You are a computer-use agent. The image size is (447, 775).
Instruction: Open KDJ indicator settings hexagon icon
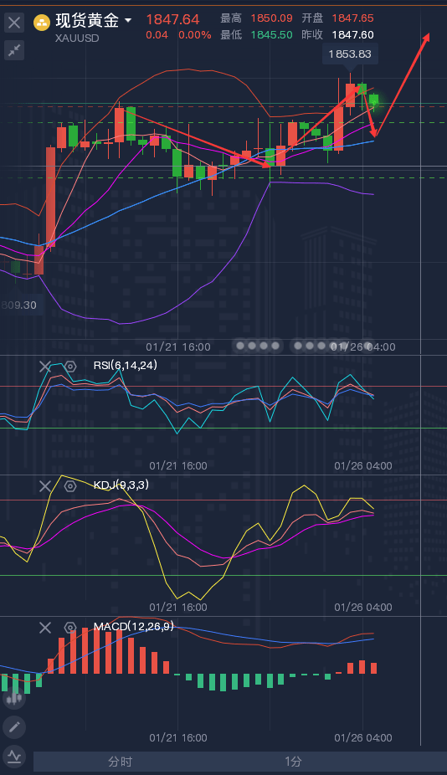click(70, 486)
